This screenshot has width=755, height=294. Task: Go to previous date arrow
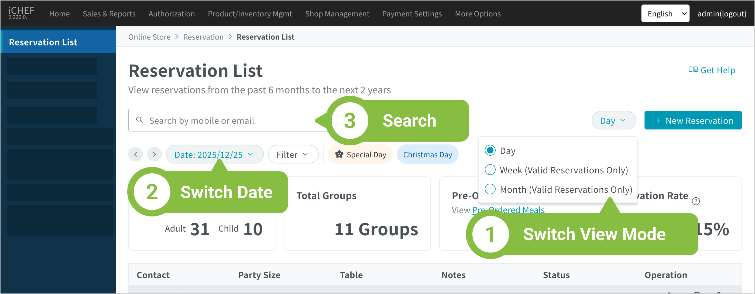coord(135,154)
